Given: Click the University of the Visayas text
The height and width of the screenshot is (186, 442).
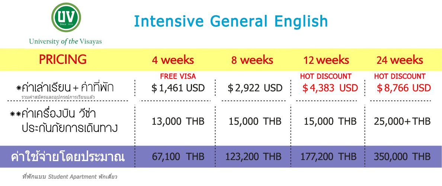Looking at the screenshot, I should [x=65, y=42].
